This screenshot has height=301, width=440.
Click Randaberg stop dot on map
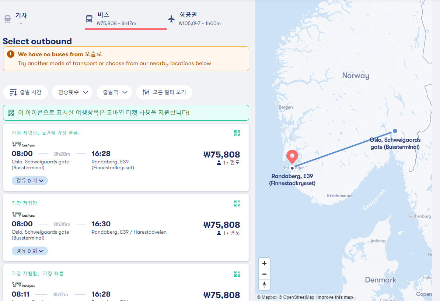click(x=292, y=168)
